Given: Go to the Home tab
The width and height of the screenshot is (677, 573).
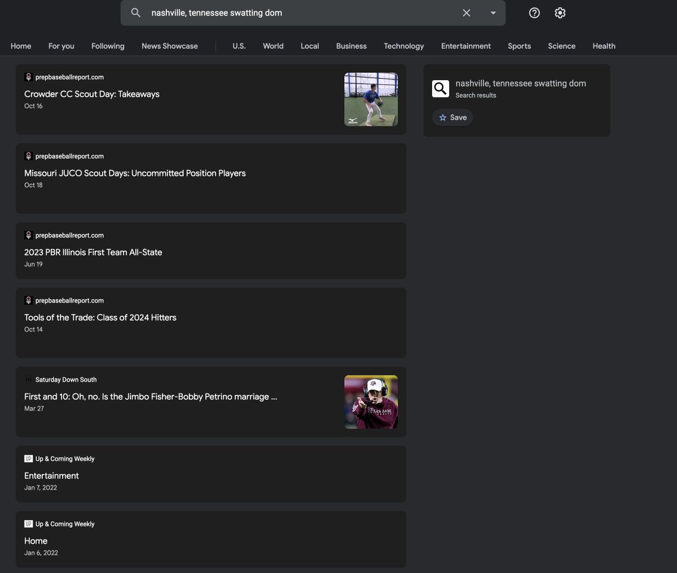Looking at the screenshot, I should click(21, 46).
